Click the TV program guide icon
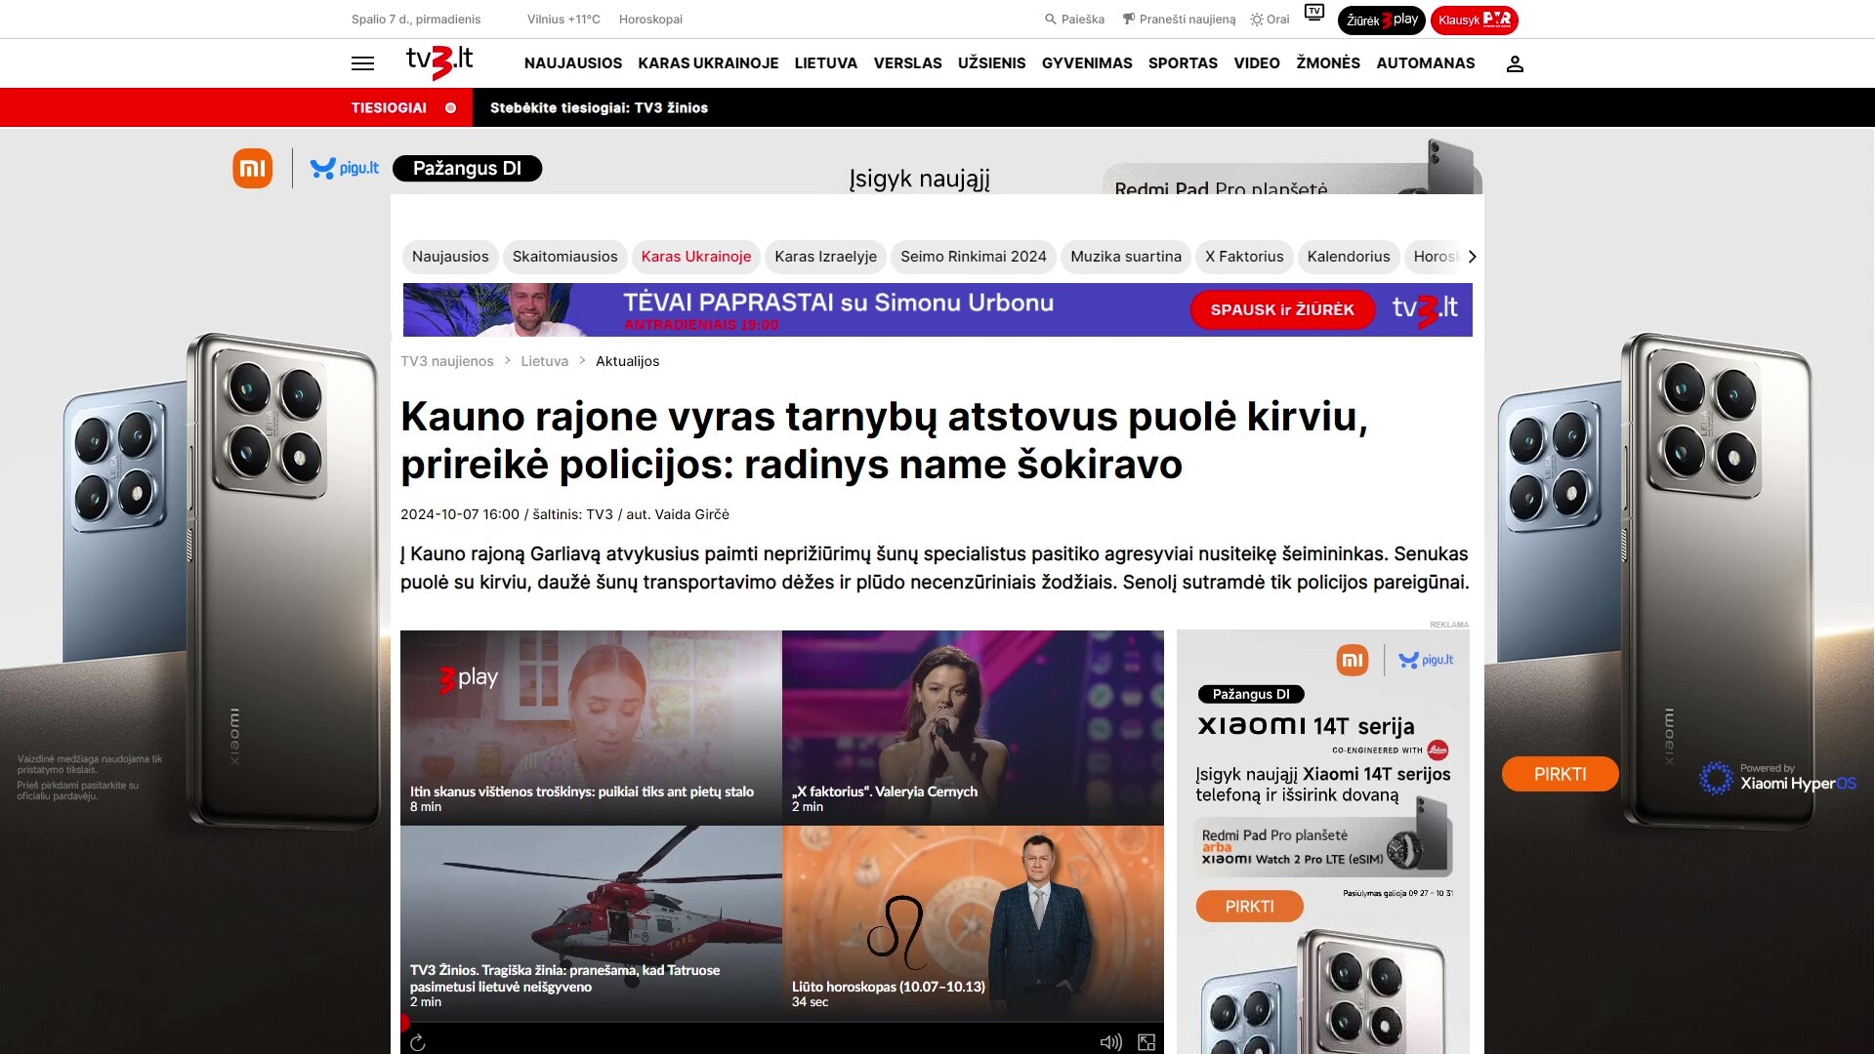Viewport: 1875px width, 1054px height. click(x=1314, y=13)
